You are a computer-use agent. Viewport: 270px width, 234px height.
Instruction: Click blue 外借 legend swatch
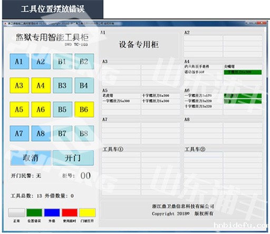[52, 212]
